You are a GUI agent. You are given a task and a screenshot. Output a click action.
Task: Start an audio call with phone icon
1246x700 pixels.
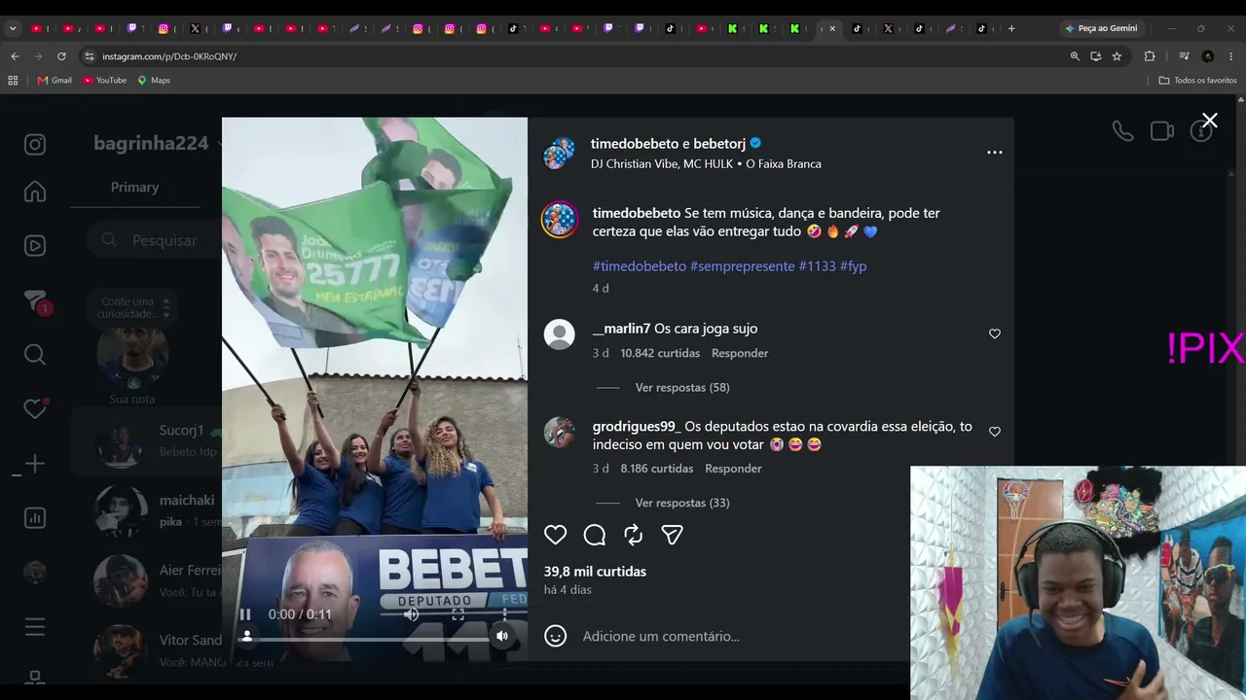[1123, 131]
